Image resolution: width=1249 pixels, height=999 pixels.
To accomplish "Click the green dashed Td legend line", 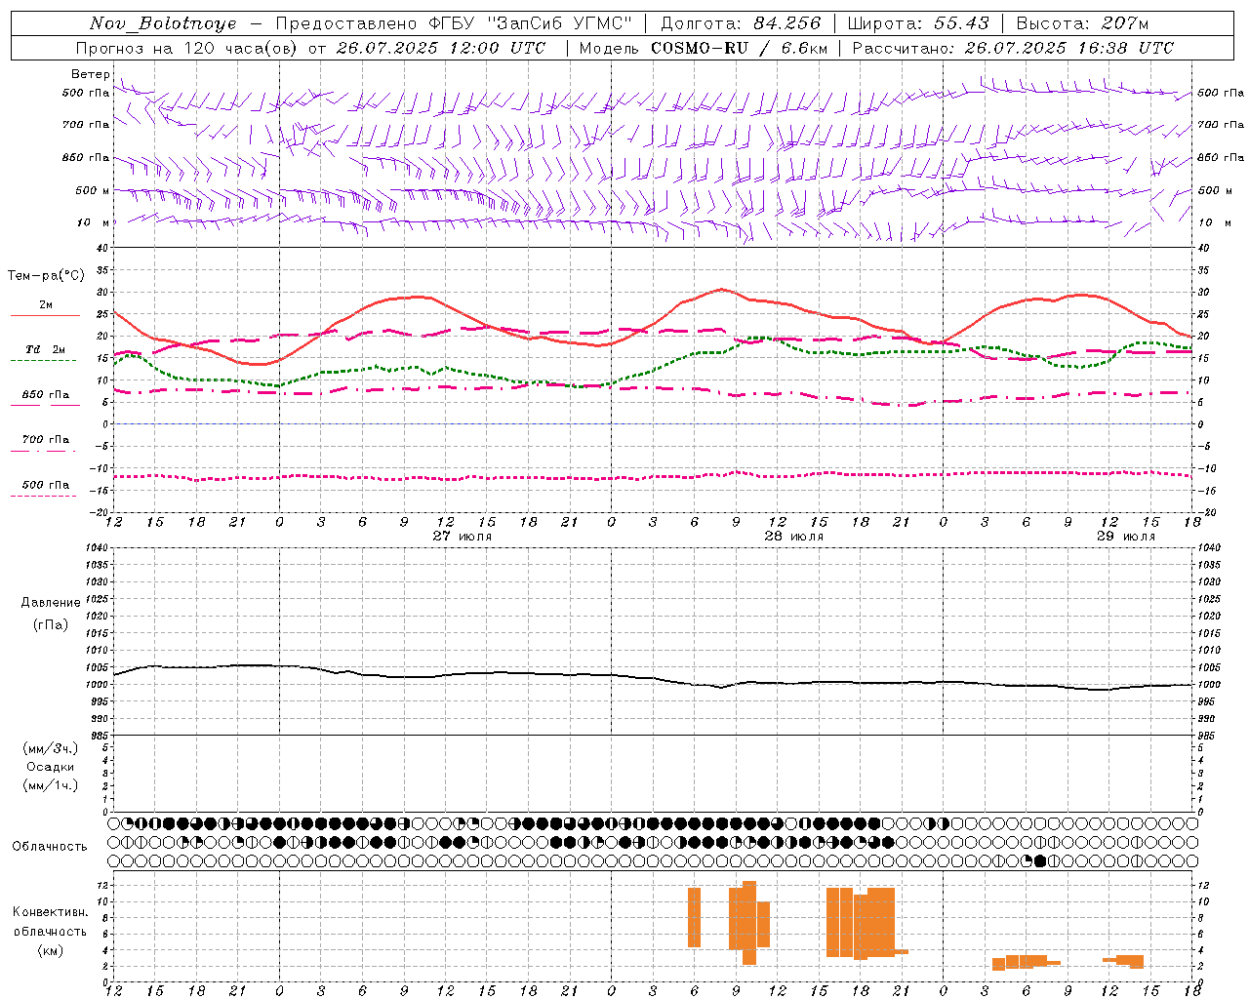I will (x=43, y=361).
